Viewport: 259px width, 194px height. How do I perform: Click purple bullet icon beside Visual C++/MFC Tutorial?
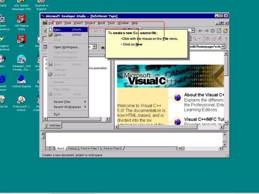pos(177,122)
